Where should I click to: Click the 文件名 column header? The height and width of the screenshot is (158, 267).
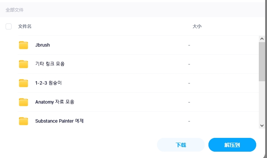(25, 26)
